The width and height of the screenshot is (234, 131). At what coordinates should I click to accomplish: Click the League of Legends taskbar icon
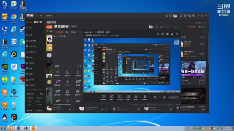tap(26, 128)
